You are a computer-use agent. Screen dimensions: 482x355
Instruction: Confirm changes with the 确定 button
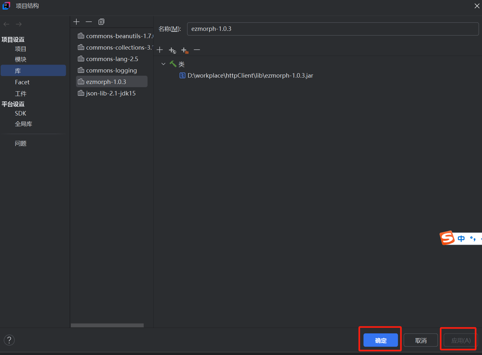coord(380,340)
